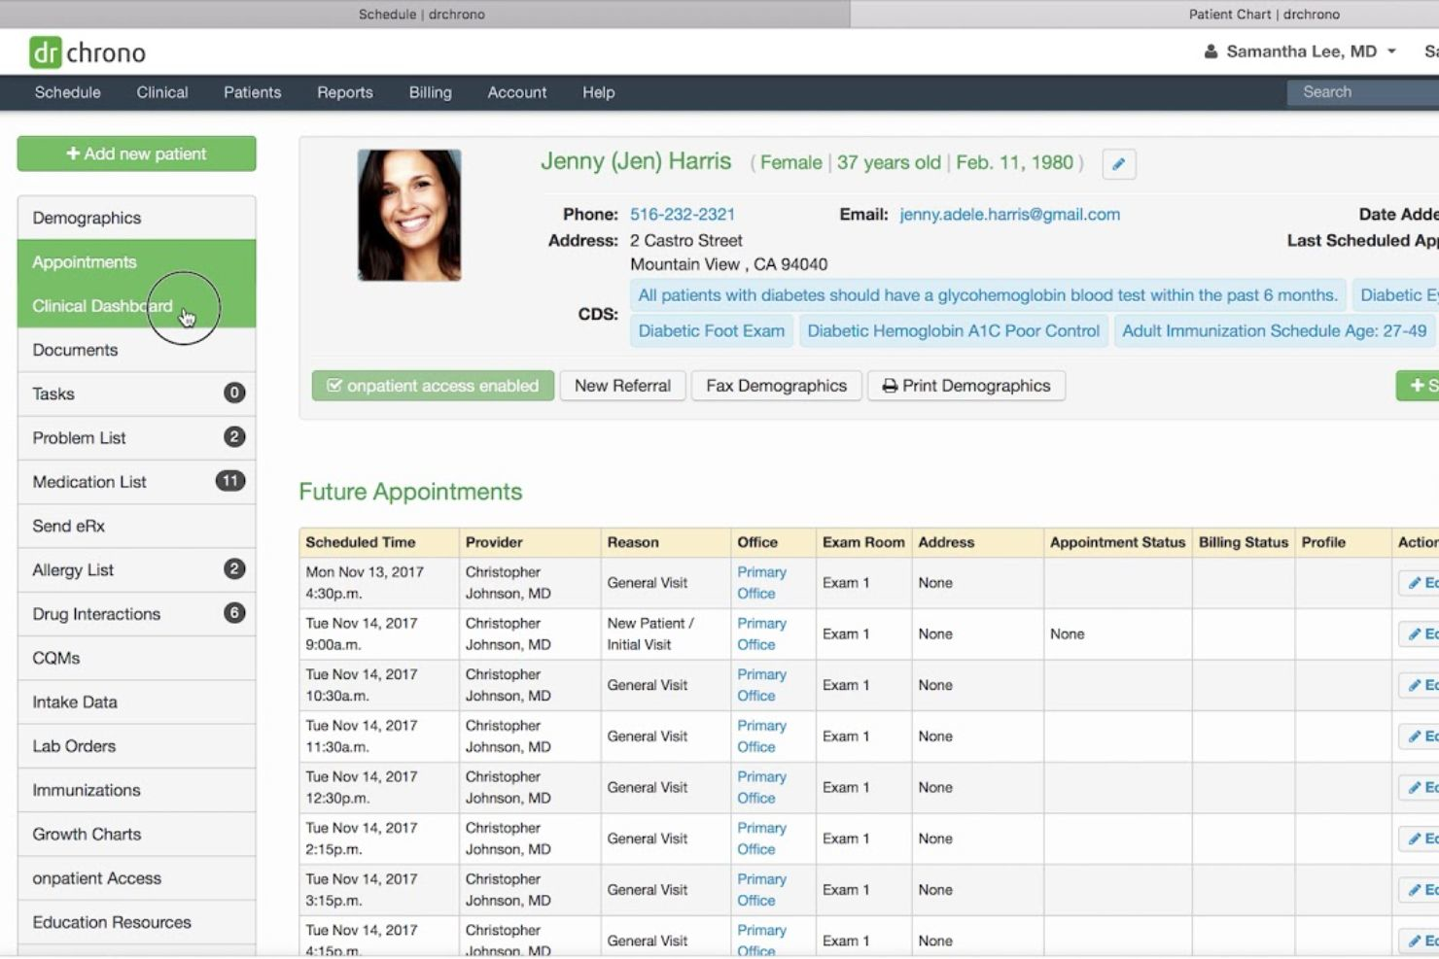The image size is (1439, 959).
Task: Open Demographics in sidebar
Action: (x=136, y=218)
